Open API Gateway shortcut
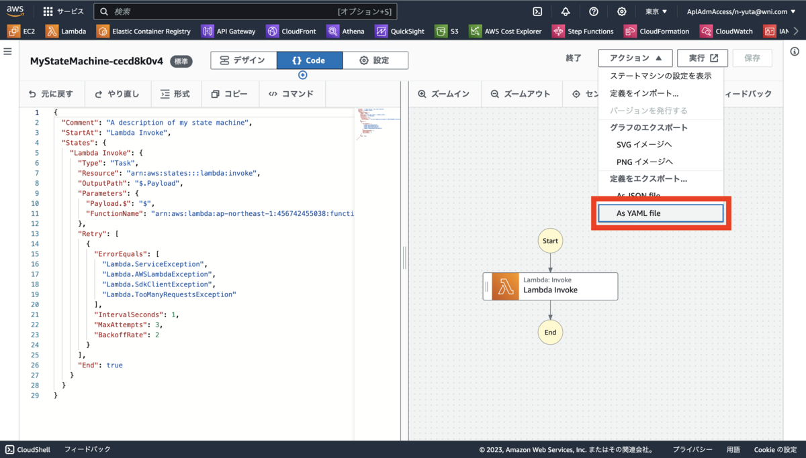 coord(228,31)
